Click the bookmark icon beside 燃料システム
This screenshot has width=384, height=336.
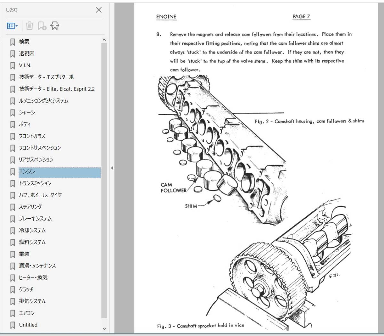pyautogui.click(x=12, y=243)
